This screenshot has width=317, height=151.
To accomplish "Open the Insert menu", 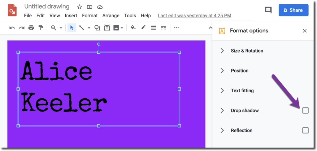I will click(x=71, y=15).
